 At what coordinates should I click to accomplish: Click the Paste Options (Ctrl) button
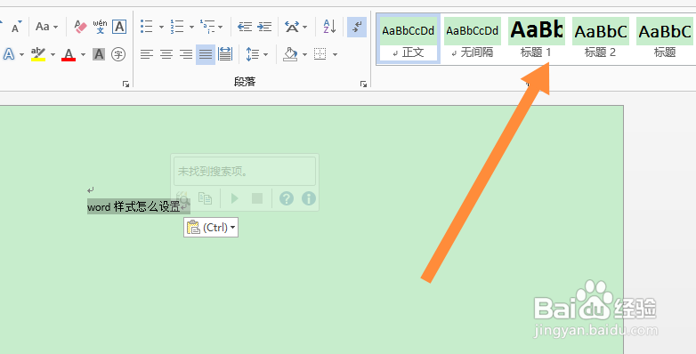pyautogui.click(x=211, y=227)
